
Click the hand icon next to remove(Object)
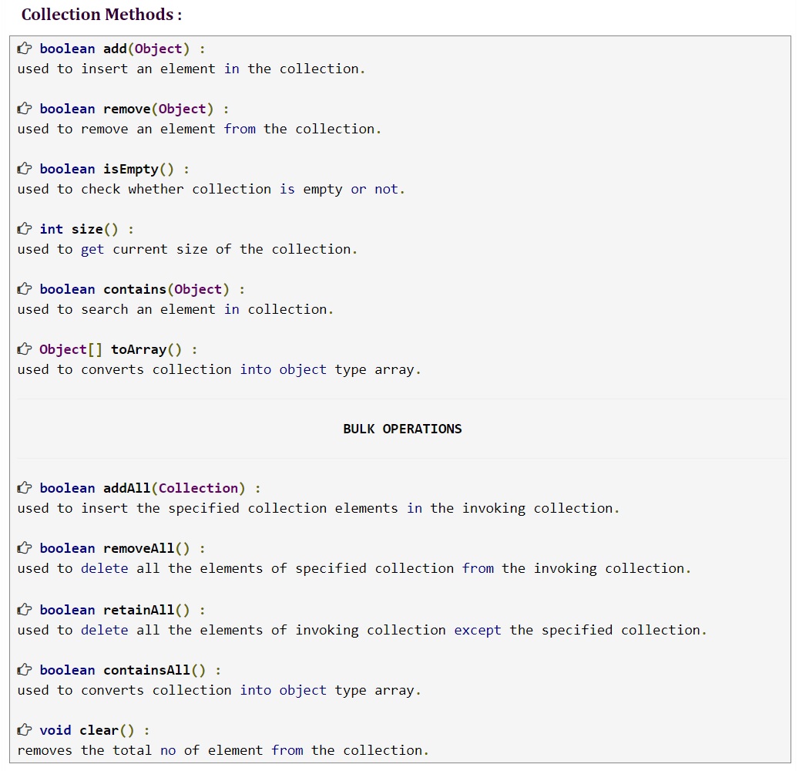tap(24, 108)
